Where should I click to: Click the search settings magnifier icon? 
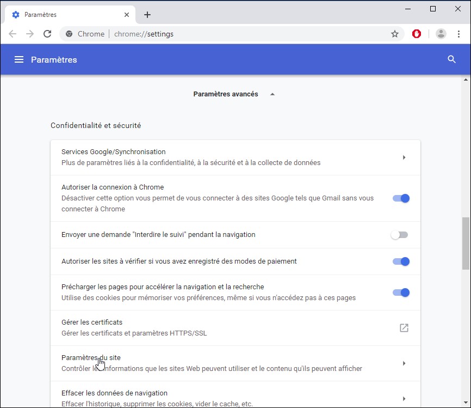(x=451, y=59)
